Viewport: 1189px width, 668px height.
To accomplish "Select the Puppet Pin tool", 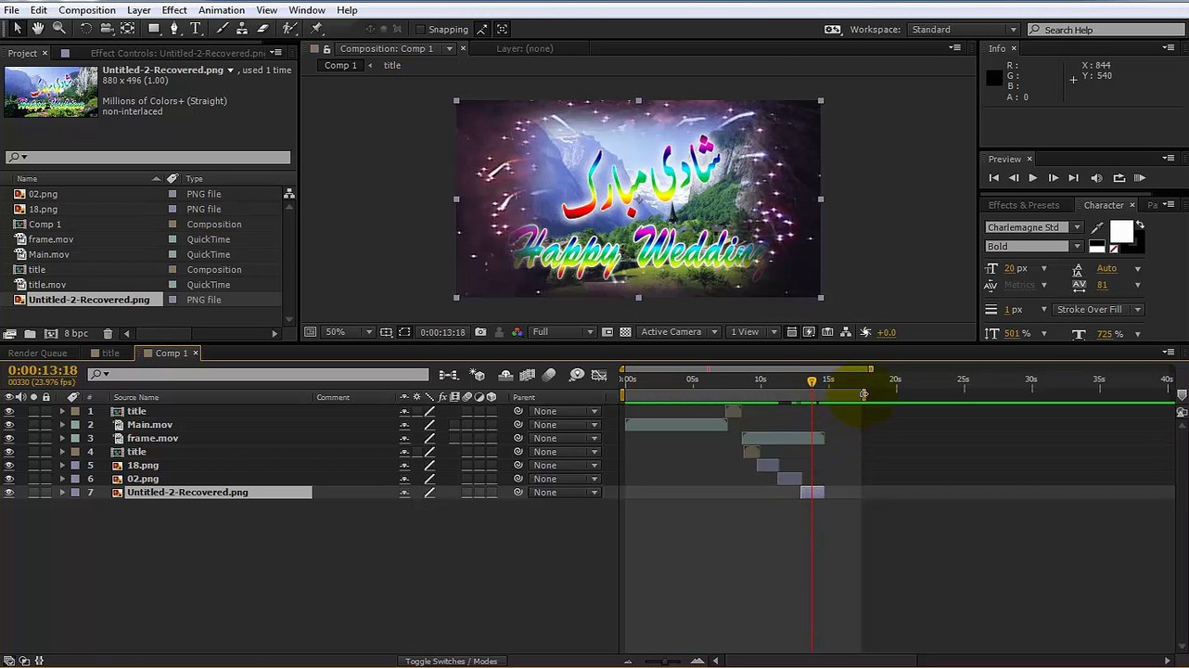I will click(x=316, y=29).
